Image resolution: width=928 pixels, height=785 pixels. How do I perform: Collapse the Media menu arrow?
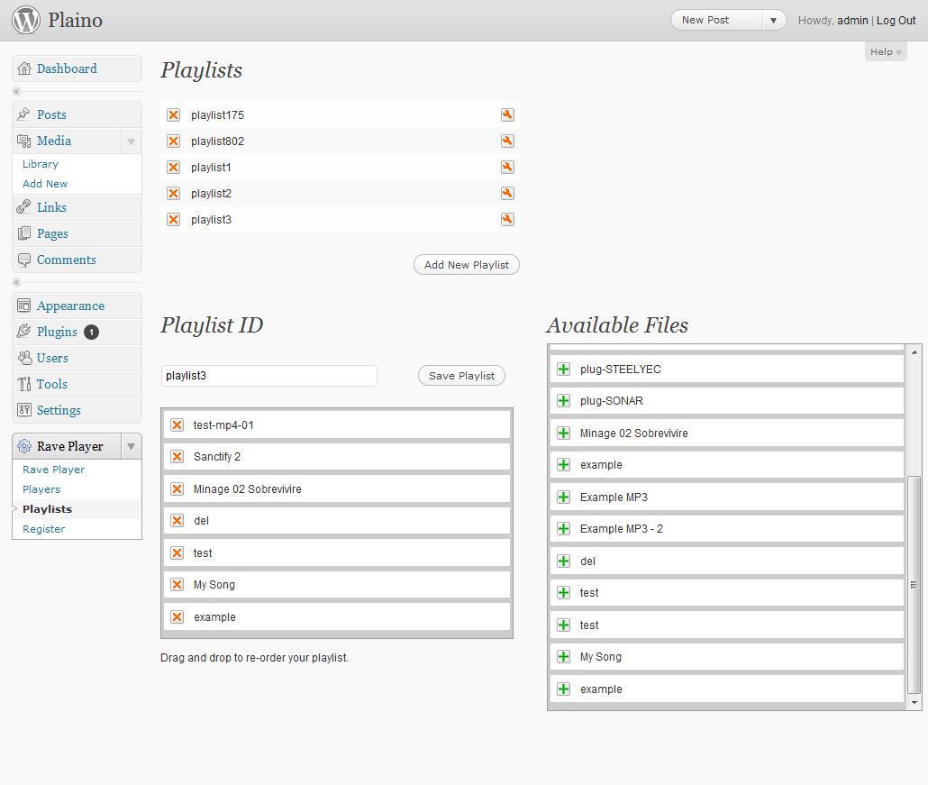click(131, 141)
